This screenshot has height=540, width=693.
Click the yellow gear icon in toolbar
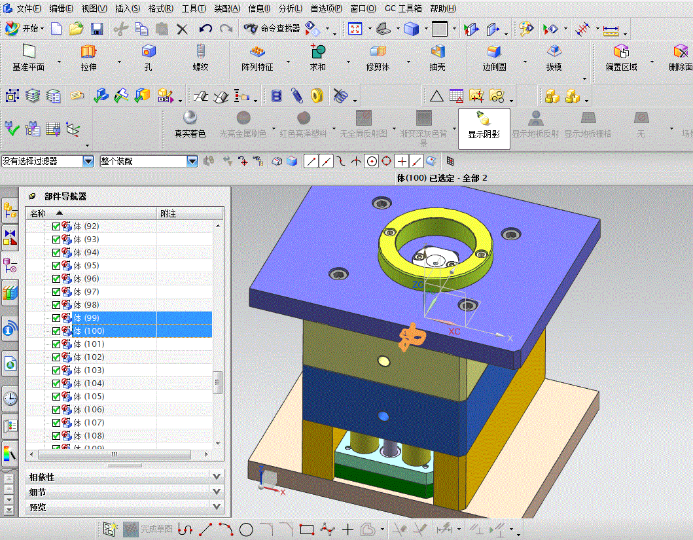(x=317, y=96)
